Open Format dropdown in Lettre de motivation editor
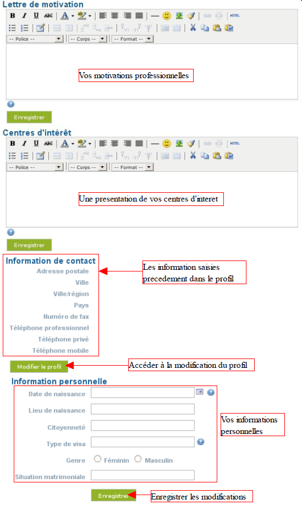This screenshot has width=302, height=505. (x=133, y=39)
